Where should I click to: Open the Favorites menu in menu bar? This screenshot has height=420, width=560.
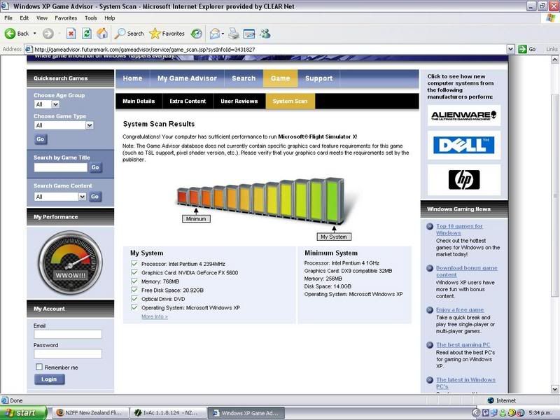point(66,17)
